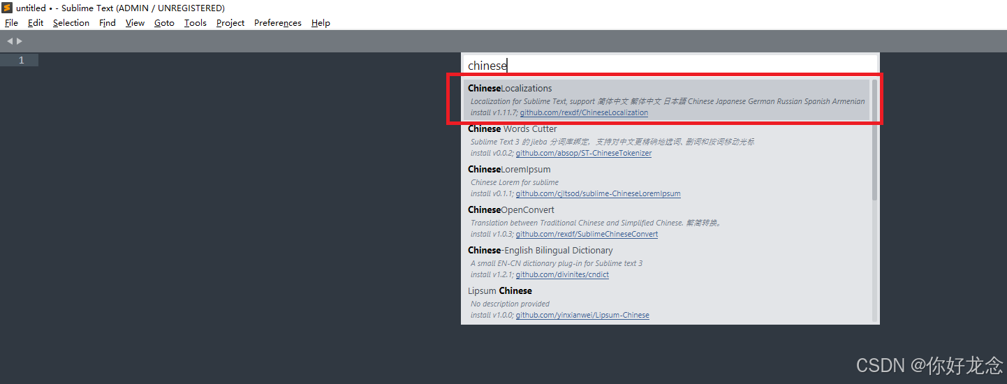The height and width of the screenshot is (384, 1007).
Task: Select the ChineseOpenConvert package
Action: click(x=666, y=221)
